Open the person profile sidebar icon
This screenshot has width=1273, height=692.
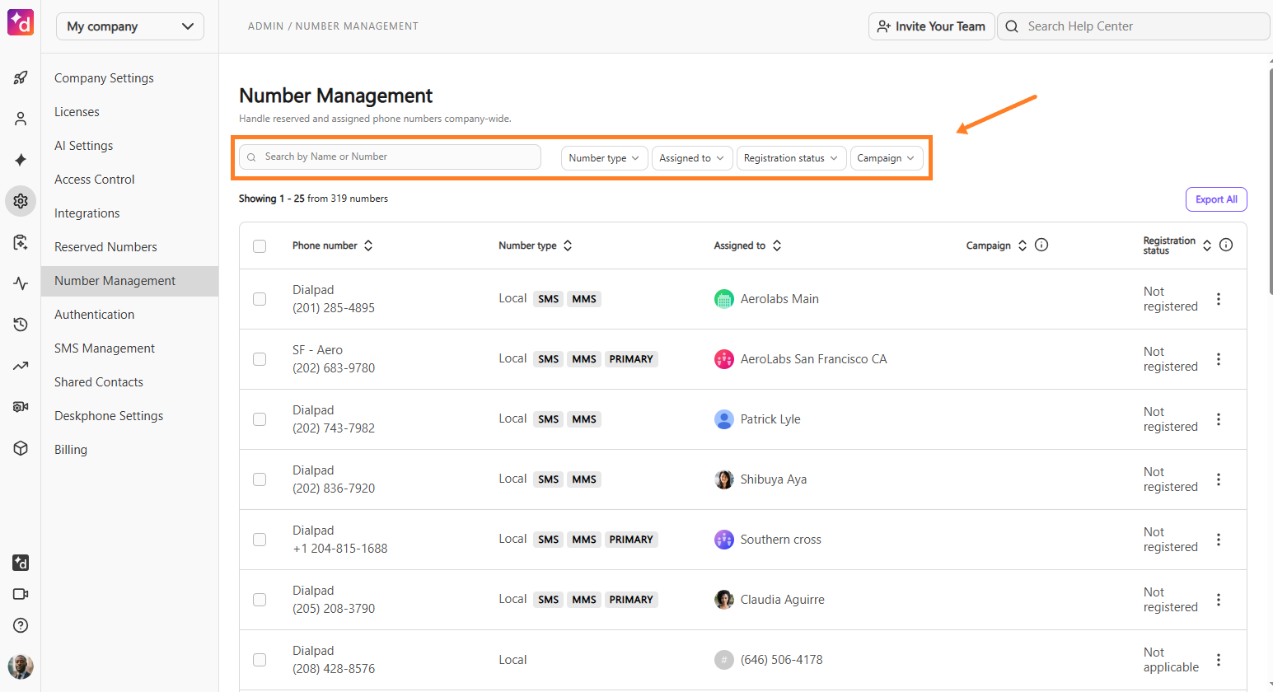[x=21, y=119]
